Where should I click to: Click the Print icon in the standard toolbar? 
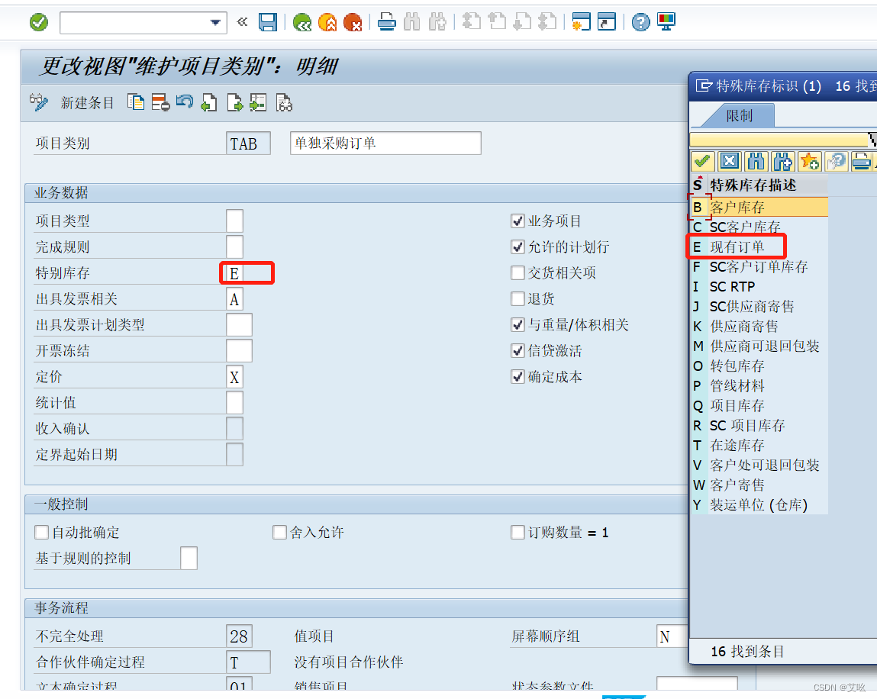(386, 21)
